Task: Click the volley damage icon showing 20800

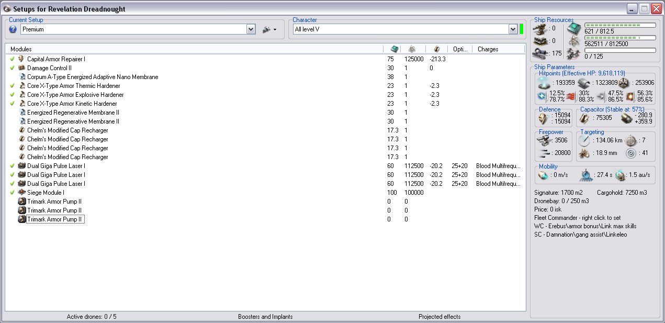Action: [545, 153]
